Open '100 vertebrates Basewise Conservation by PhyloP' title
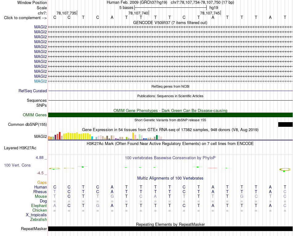Image resolution: width=293 pixels, height=236 pixels. point(170,158)
